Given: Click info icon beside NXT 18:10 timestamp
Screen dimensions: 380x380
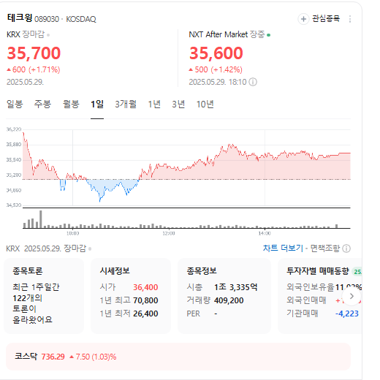Looking at the screenshot, I should click(x=253, y=82).
